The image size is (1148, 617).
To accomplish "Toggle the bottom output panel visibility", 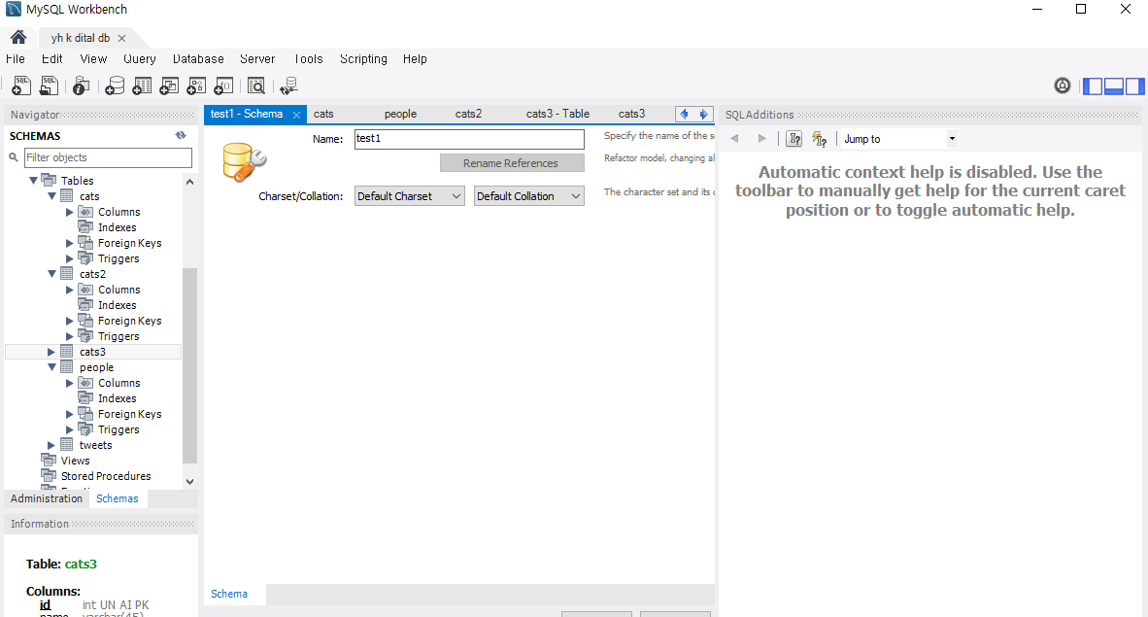I will (1114, 86).
